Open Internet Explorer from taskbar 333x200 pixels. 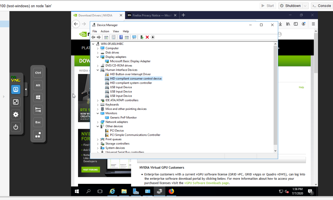tap(112, 192)
